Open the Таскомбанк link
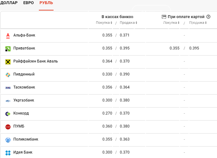The image size is (217, 158). point(24,87)
